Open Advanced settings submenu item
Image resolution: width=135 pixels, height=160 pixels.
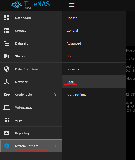(x=94, y=43)
